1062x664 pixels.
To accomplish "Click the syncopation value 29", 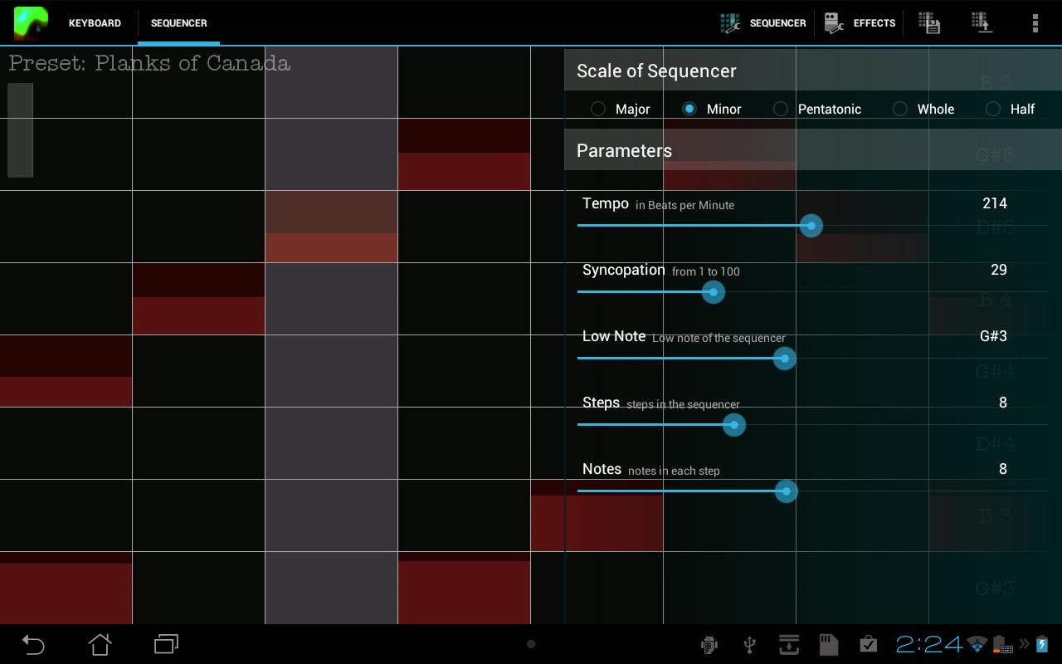I will (x=998, y=270).
